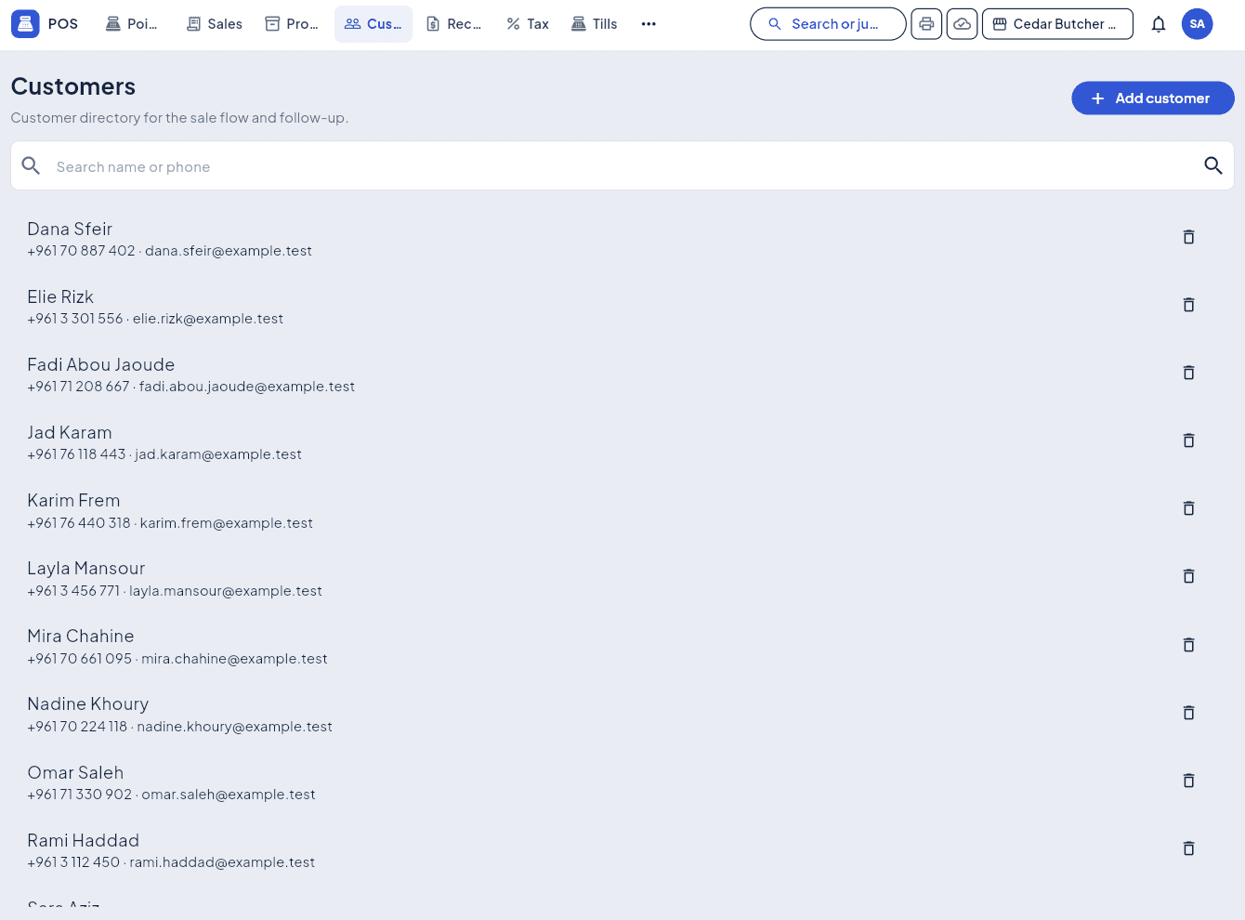Click the search magnifier at right of search field
The image size is (1245, 920).
(x=1212, y=165)
